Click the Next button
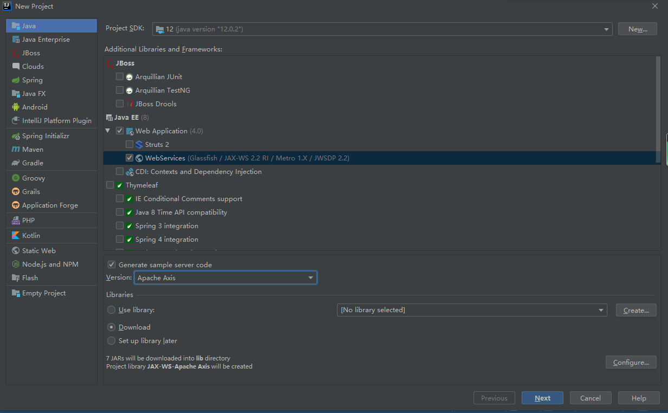This screenshot has width=668, height=413. pyautogui.click(x=542, y=398)
